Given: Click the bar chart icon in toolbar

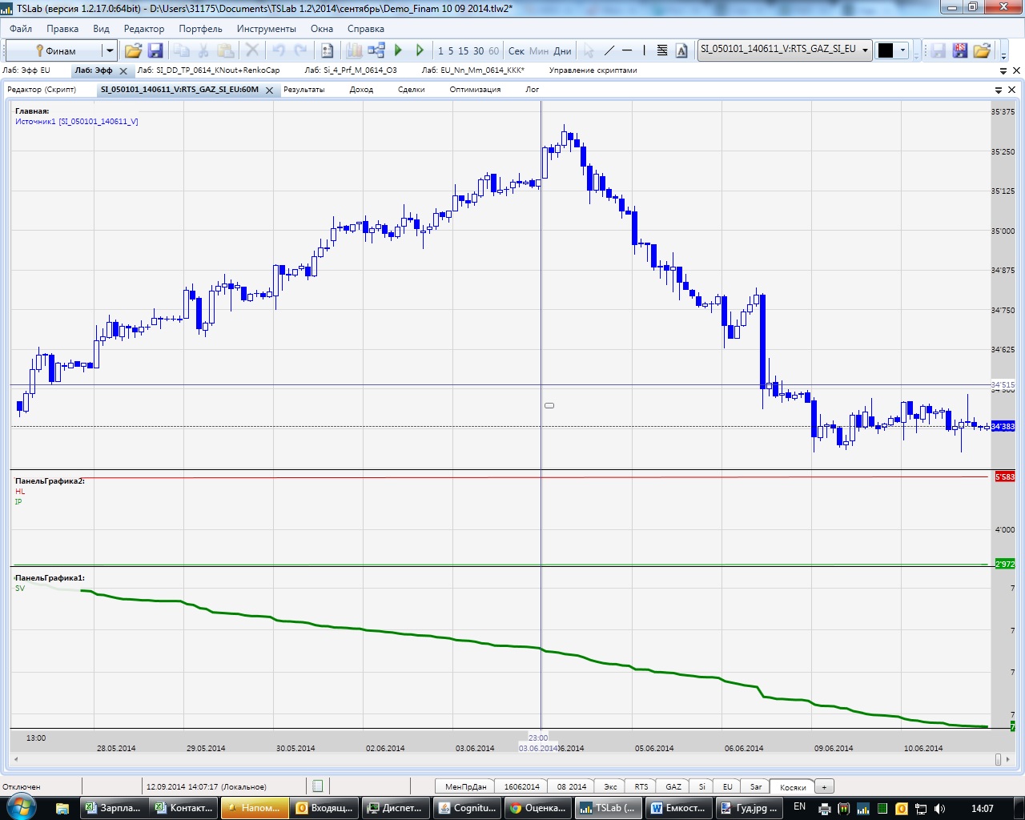Looking at the screenshot, I should [x=354, y=50].
